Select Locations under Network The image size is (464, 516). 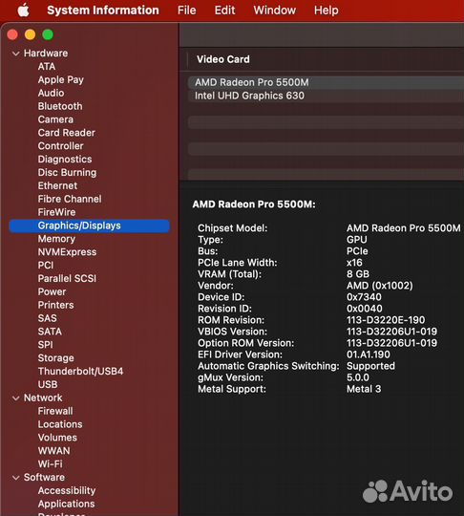click(x=60, y=424)
